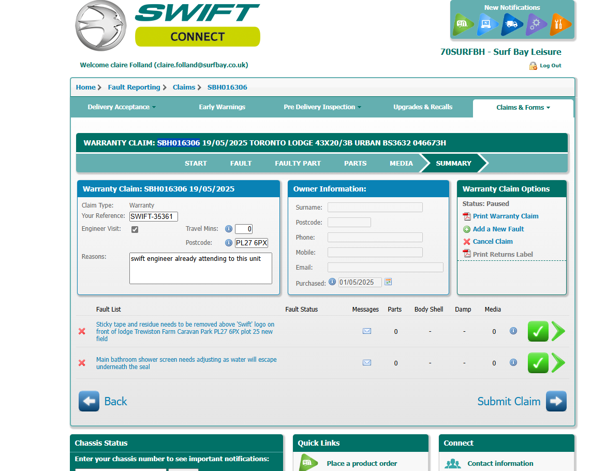Open the sticky tape fault description link
This screenshot has height=471, width=606.
click(x=185, y=332)
